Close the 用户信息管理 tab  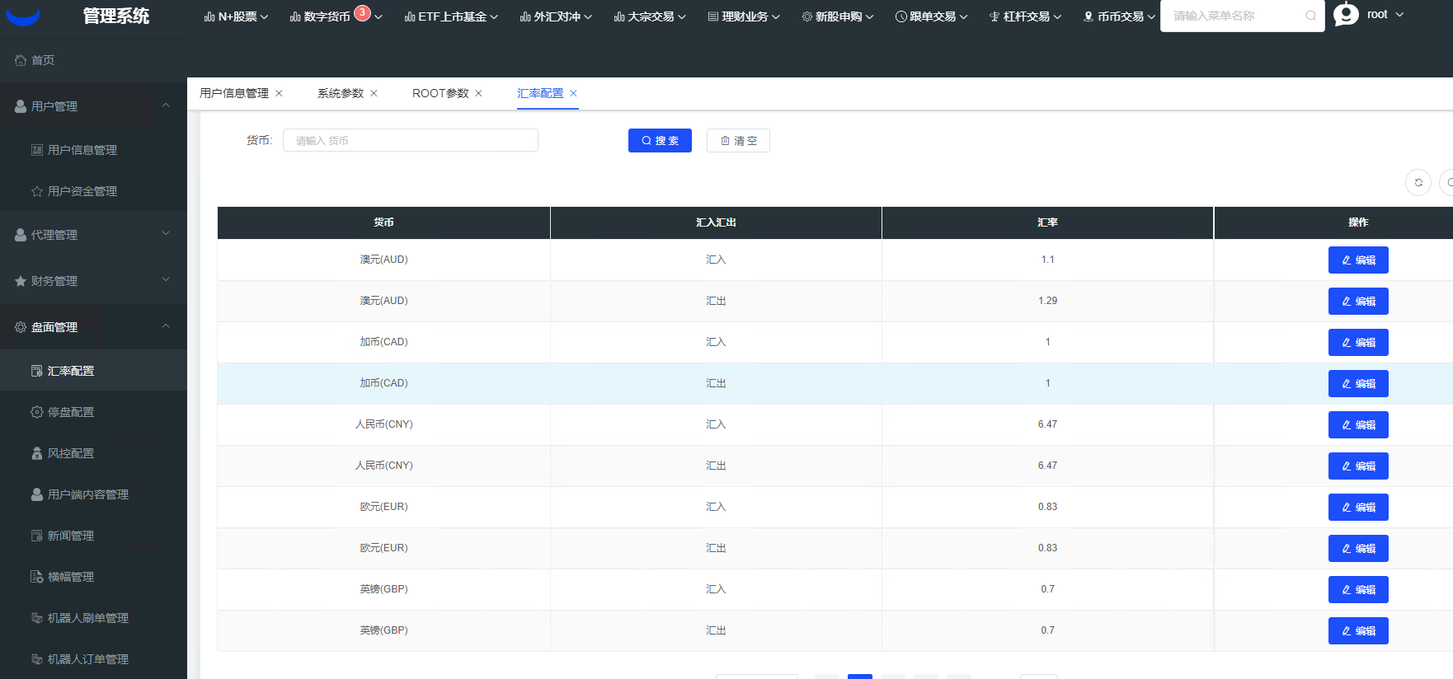[x=280, y=93]
